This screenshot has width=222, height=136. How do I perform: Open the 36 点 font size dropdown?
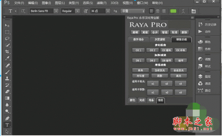pyautogui.click(x=108, y=11)
